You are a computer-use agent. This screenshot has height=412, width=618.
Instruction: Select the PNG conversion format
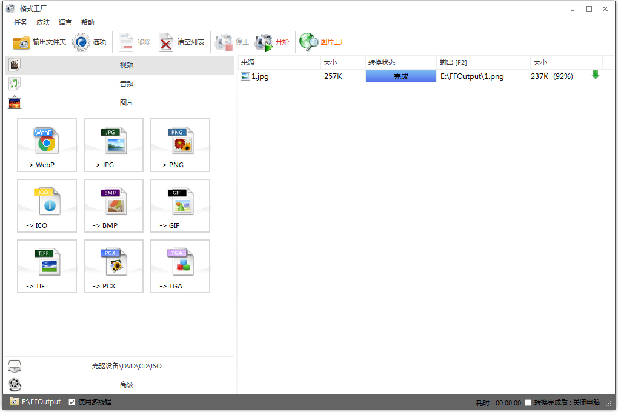coord(180,145)
